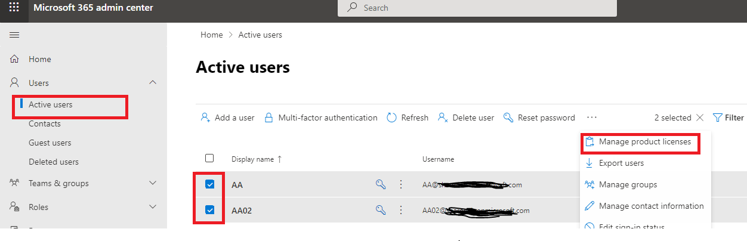Uncheck the AA02 user checkbox
The height and width of the screenshot is (241, 747).
click(210, 209)
